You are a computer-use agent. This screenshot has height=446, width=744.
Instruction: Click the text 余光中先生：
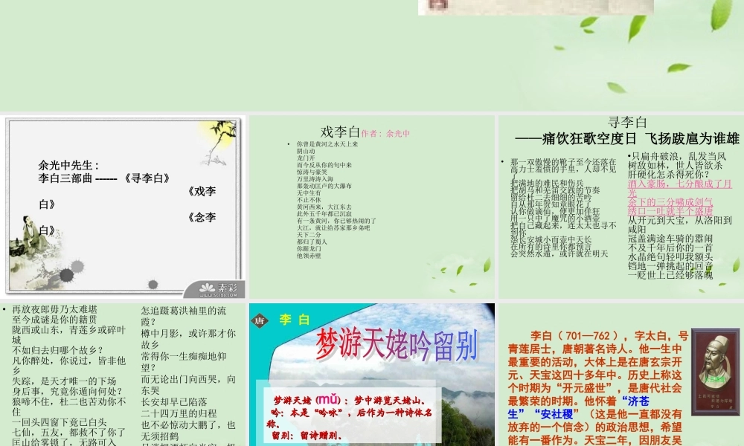tap(68, 166)
